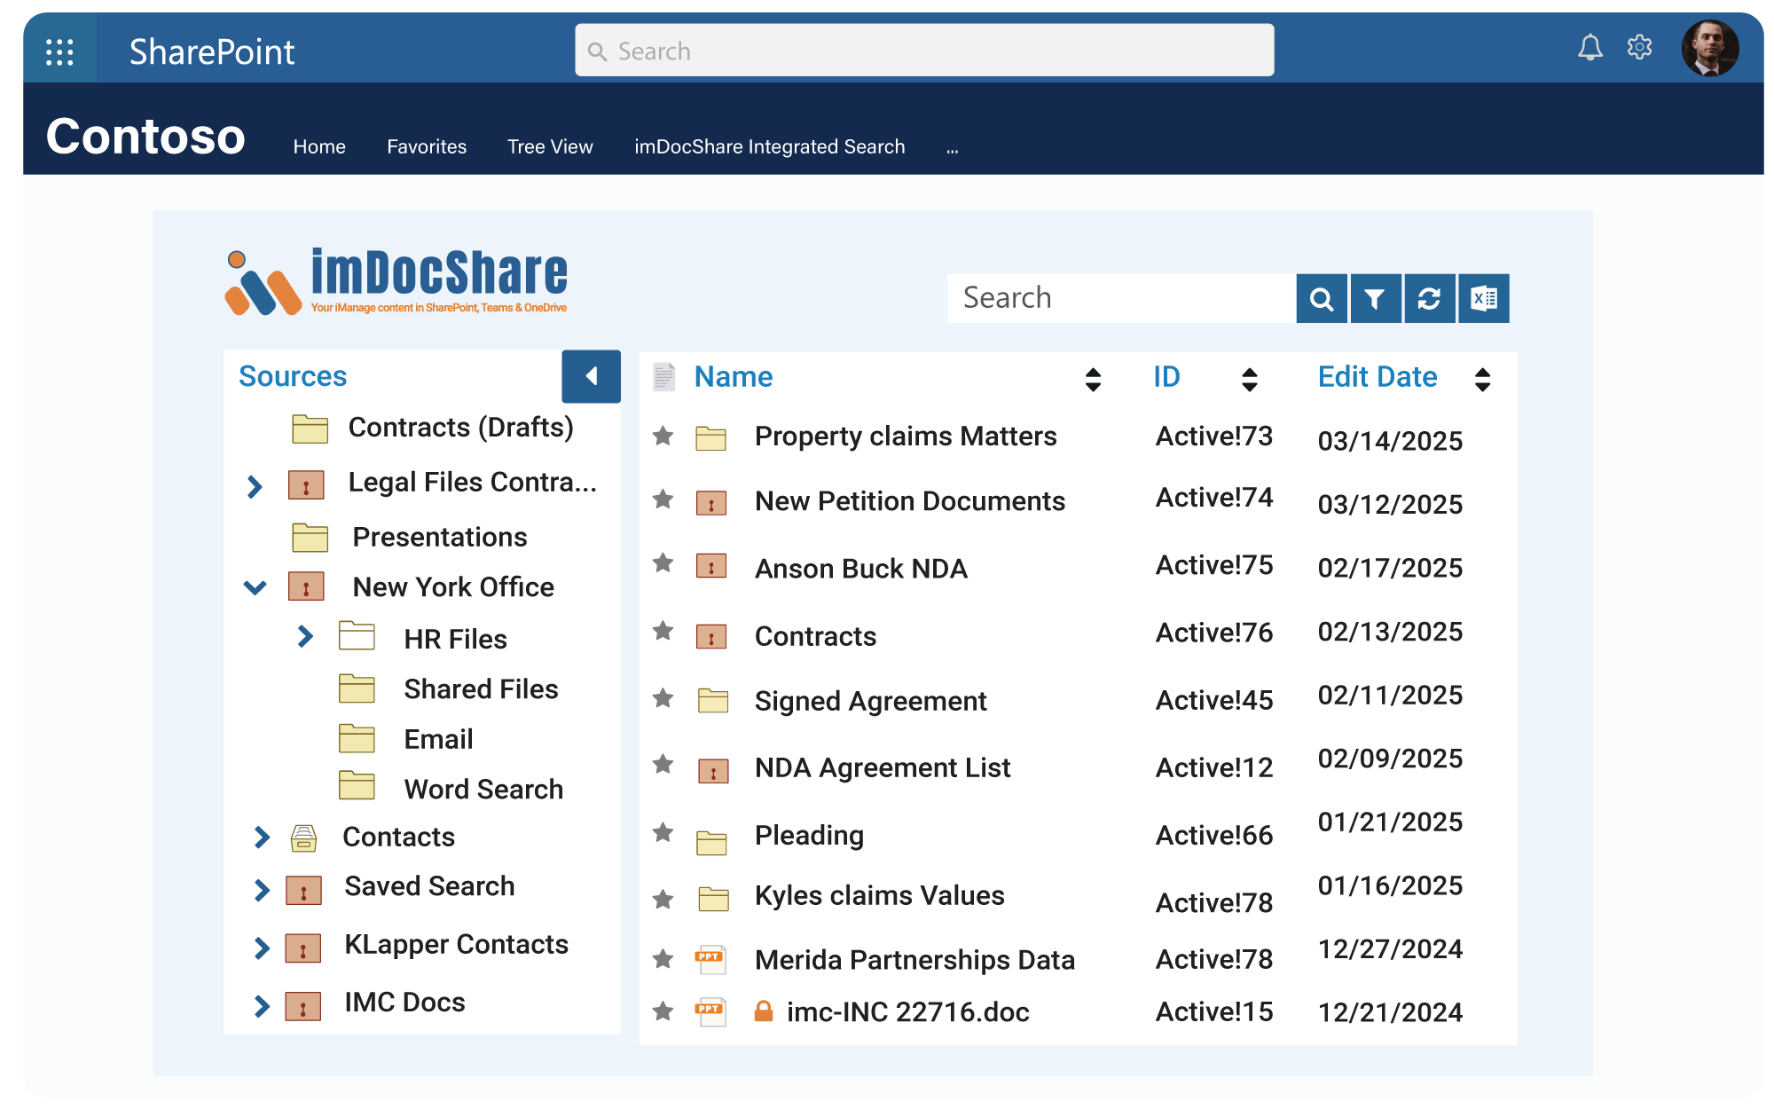Open the Favorites nav item
Screen dimensions: 1774x1109
click(427, 146)
